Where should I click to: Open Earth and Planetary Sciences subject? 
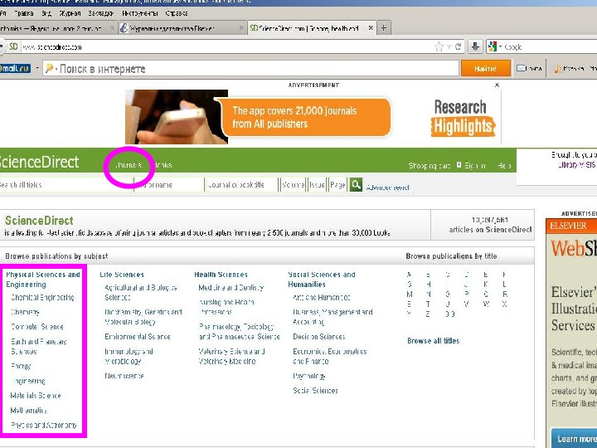click(39, 346)
